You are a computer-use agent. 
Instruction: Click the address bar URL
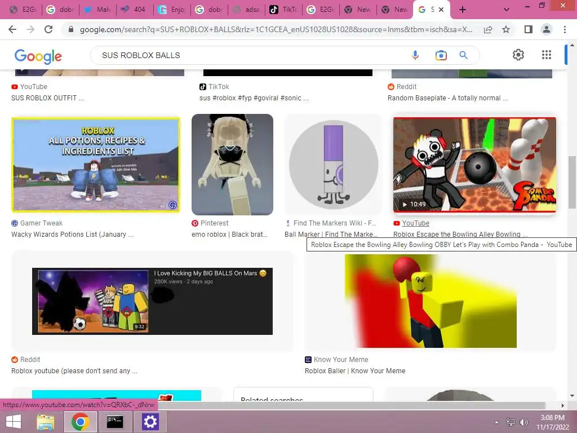276,29
